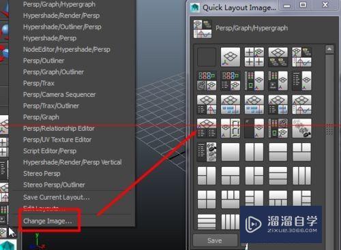Maximize the Quick Layout Image window
341x250 pixels.
[x=303, y=5]
